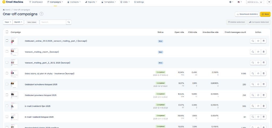Image resolution: width=272 pixels, height=128 pixels.
Task: Click refresh icon for E-mail 2 neklienti říjen 2025
Action: pos(258,106)
